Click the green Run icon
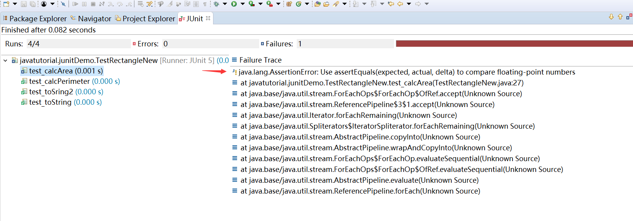The width and height of the screenshot is (633, 221). (234, 4)
